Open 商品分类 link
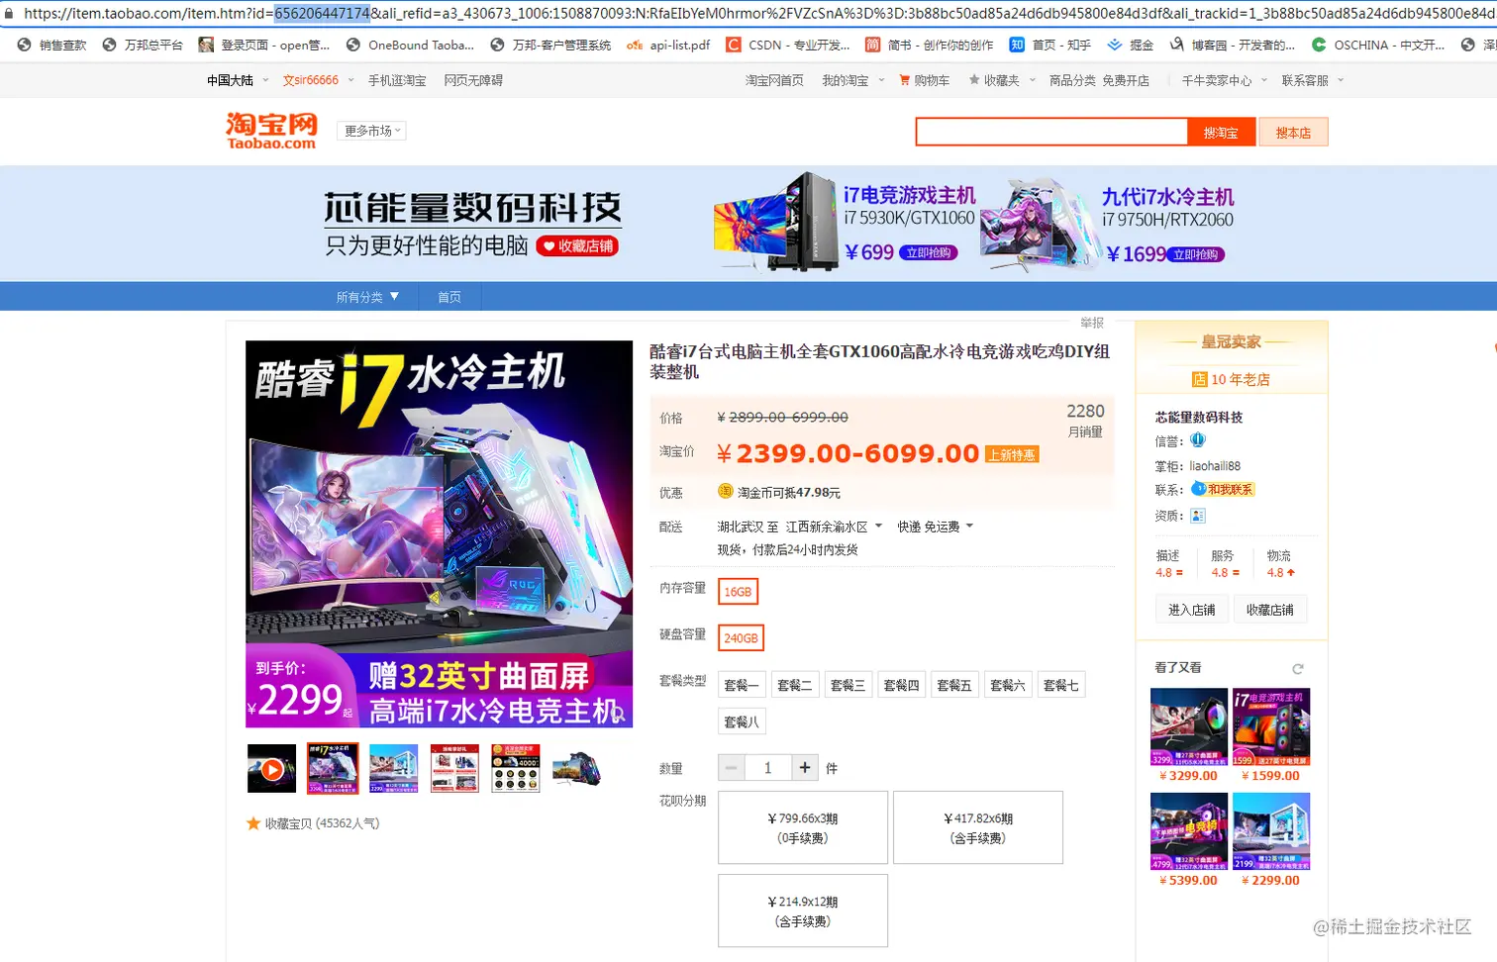 pos(1072,80)
